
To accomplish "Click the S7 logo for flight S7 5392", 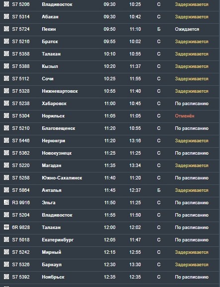I will coord(6,277).
